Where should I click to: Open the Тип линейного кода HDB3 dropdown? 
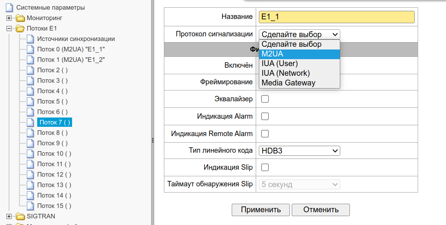(300, 151)
